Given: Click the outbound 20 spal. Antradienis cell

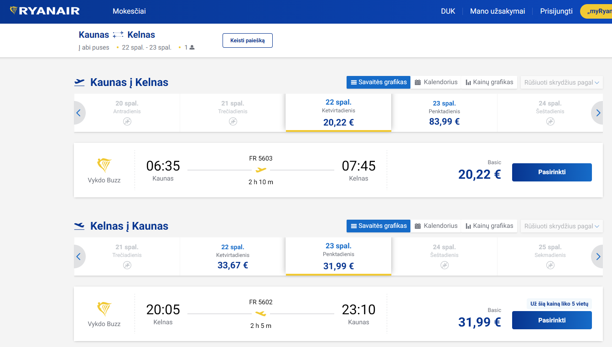Looking at the screenshot, I should tap(127, 113).
